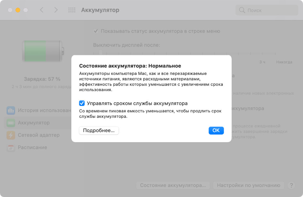
Task: Click the Состояние аккумулятора… button
Action: click(x=173, y=185)
